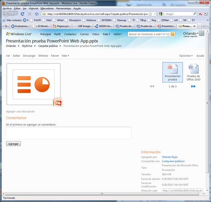Bookmark this page with the star icon
The width and height of the screenshot is (211, 202).
150,14
